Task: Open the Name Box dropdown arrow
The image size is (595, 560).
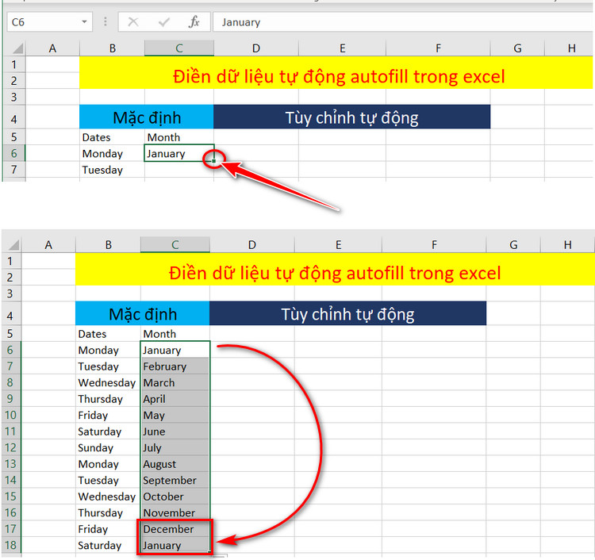Action: [84, 22]
